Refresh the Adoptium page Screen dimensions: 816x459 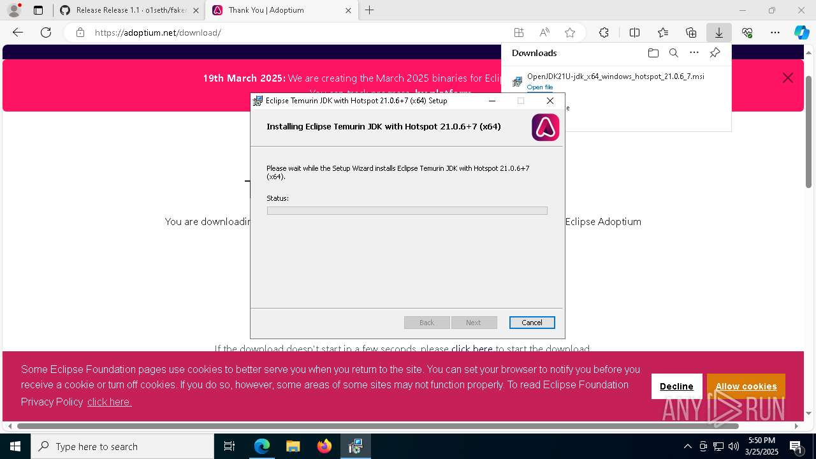point(46,33)
